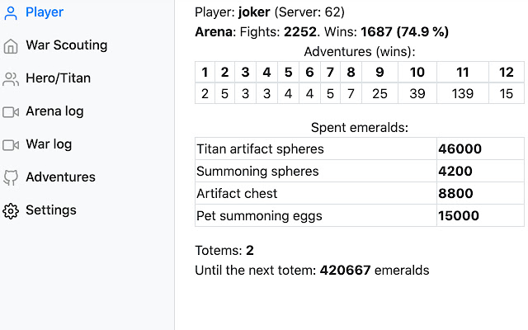Screen dimensions: 528x330
Task: Open Adventures from the sidebar text
Action: [60, 177]
